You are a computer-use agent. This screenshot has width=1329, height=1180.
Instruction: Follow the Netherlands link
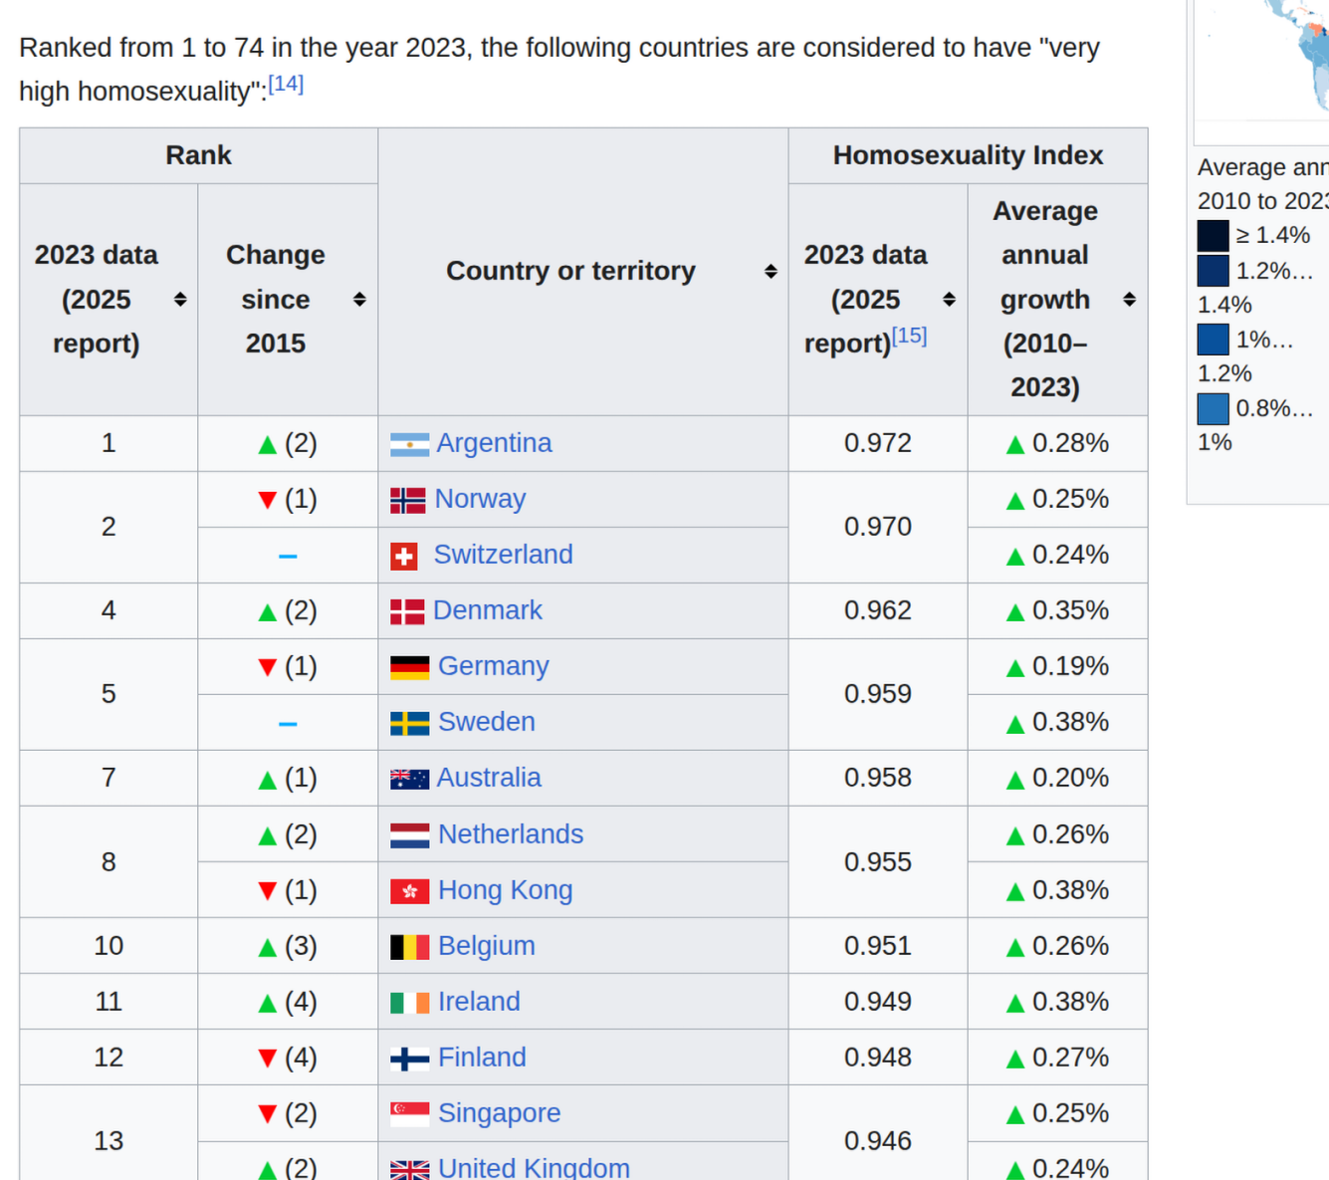pos(511,834)
